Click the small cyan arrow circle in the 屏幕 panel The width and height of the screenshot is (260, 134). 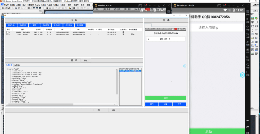coord(185,66)
